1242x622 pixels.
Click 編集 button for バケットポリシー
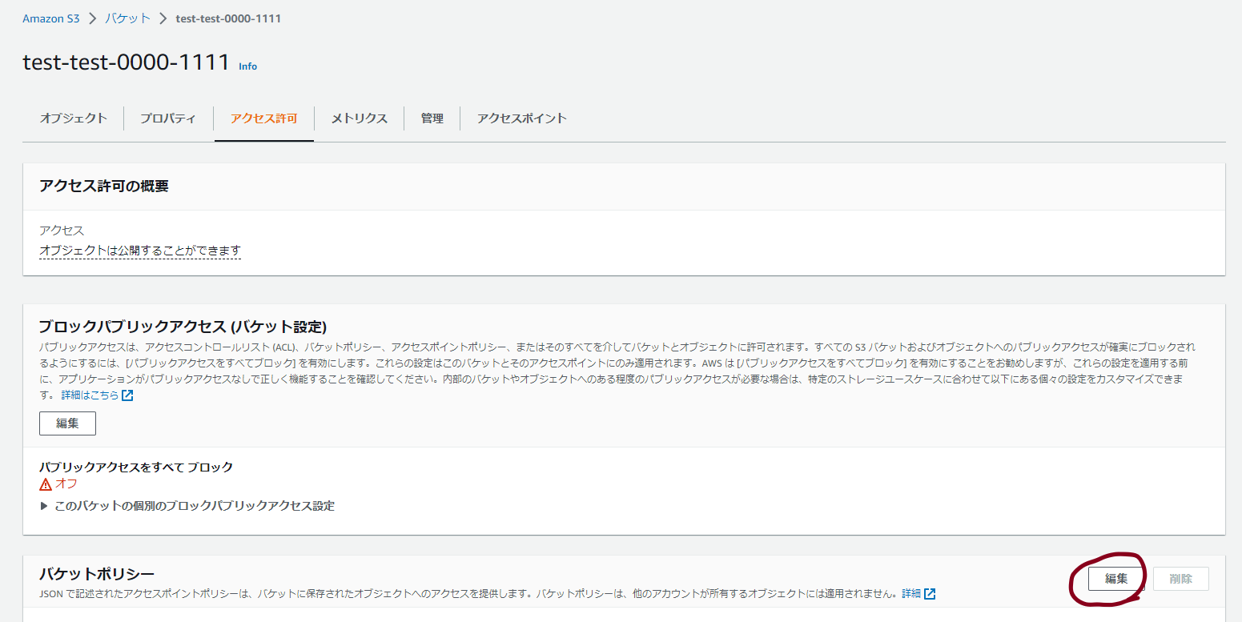click(x=1116, y=579)
